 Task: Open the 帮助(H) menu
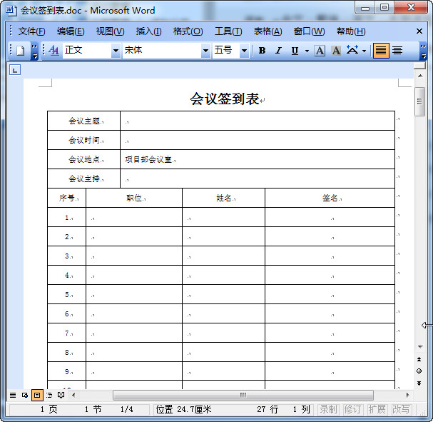pos(351,31)
